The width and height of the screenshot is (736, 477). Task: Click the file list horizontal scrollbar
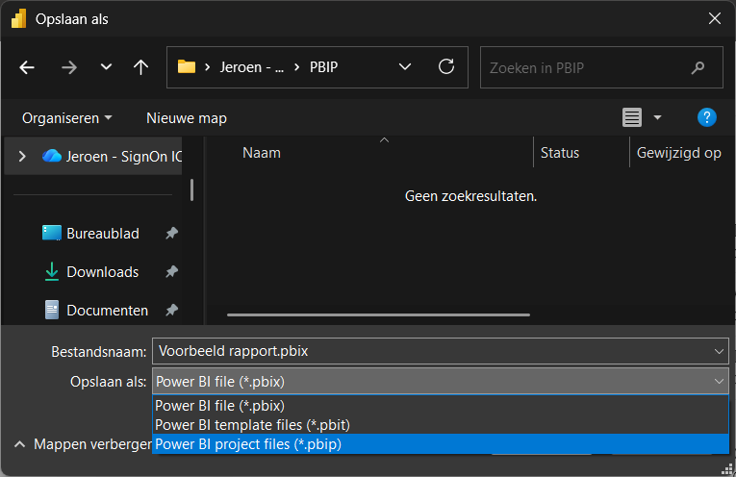(378, 314)
